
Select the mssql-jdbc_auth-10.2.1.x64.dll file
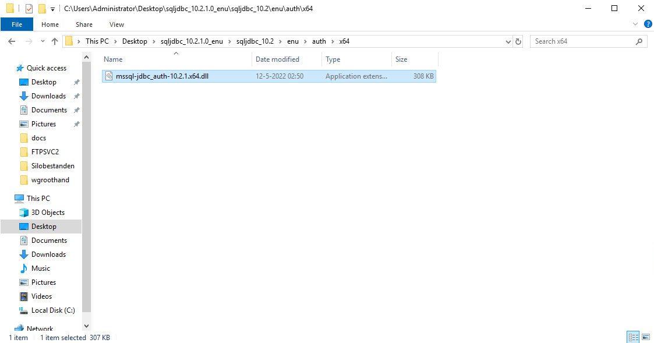click(162, 76)
